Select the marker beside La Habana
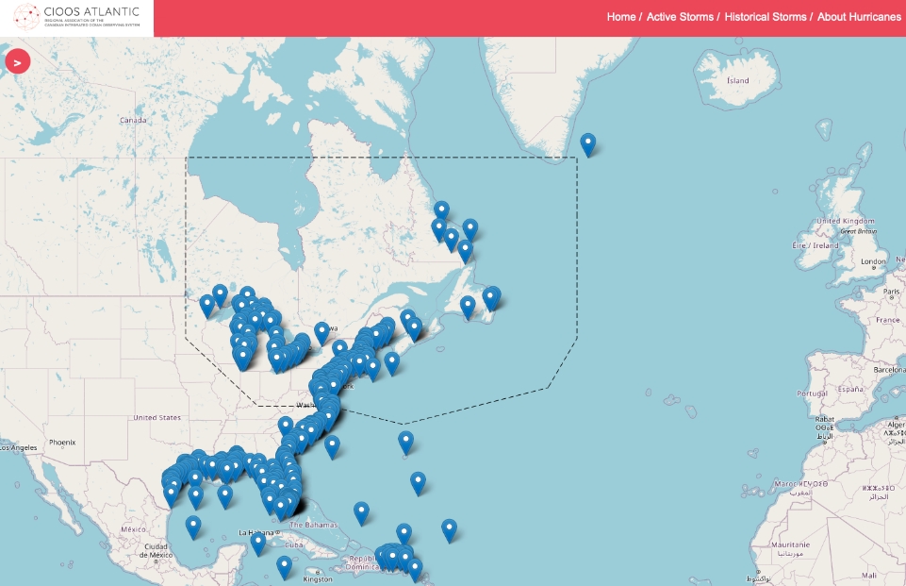Viewport: 906px width, 586px height. click(257, 542)
